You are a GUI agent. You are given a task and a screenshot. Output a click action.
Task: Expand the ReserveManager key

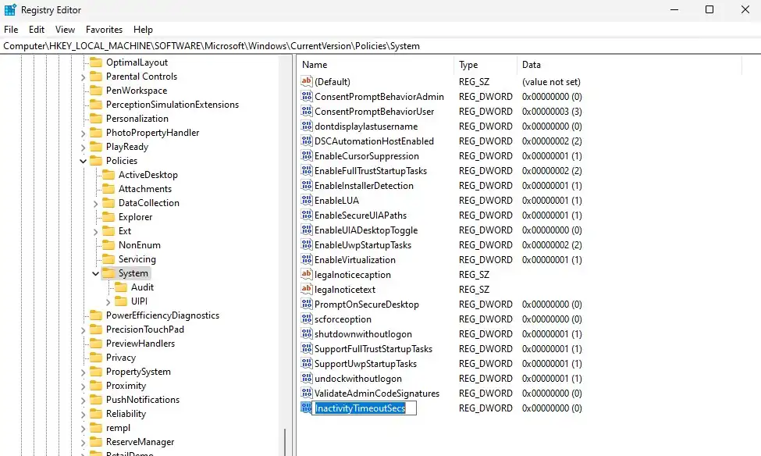click(x=83, y=443)
